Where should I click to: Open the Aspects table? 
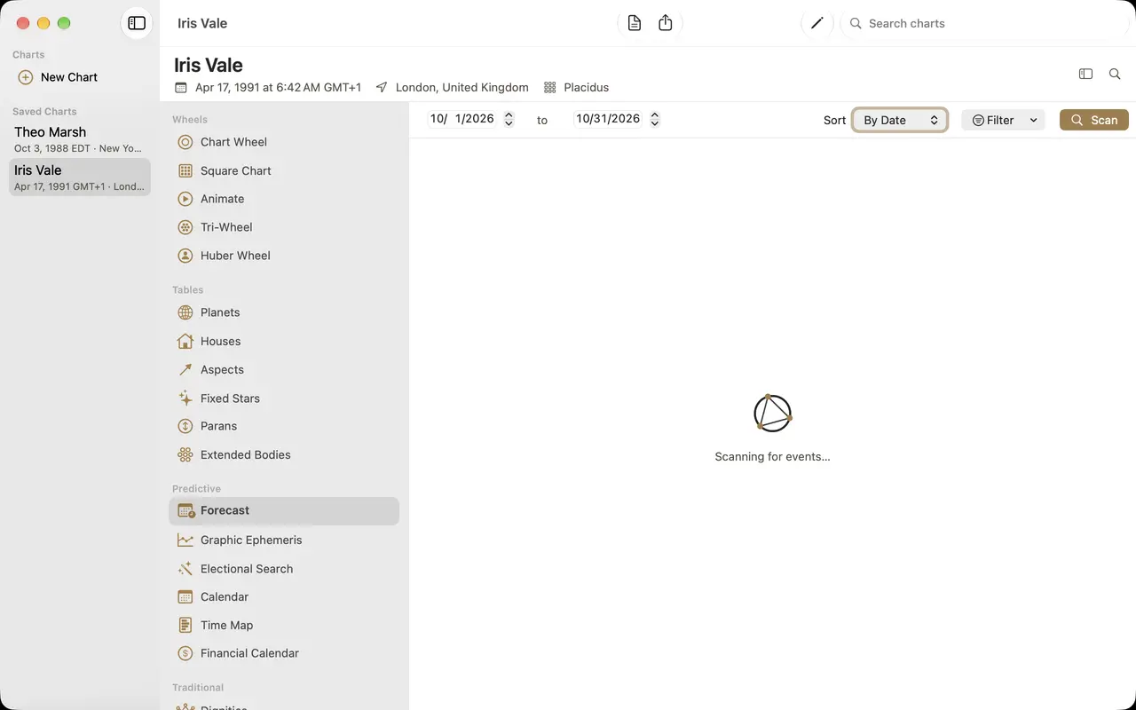[x=284, y=369]
